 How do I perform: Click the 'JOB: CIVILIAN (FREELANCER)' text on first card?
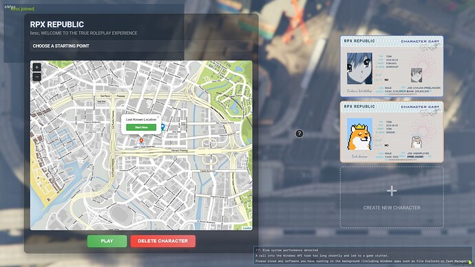click(x=424, y=88)
